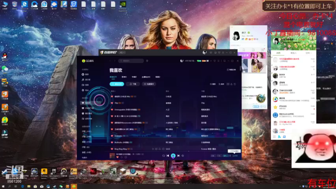The height and width of the screenshot is (189, 336).
Task: Open the sort dropdown above the song list
Action: [221, 84]
